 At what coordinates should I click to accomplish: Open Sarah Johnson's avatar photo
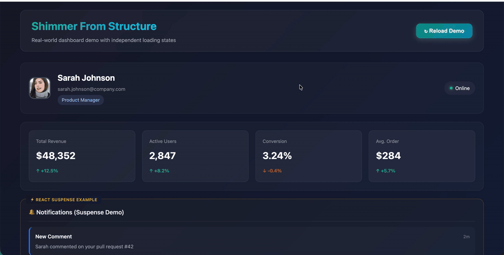(x=40, y=88)
